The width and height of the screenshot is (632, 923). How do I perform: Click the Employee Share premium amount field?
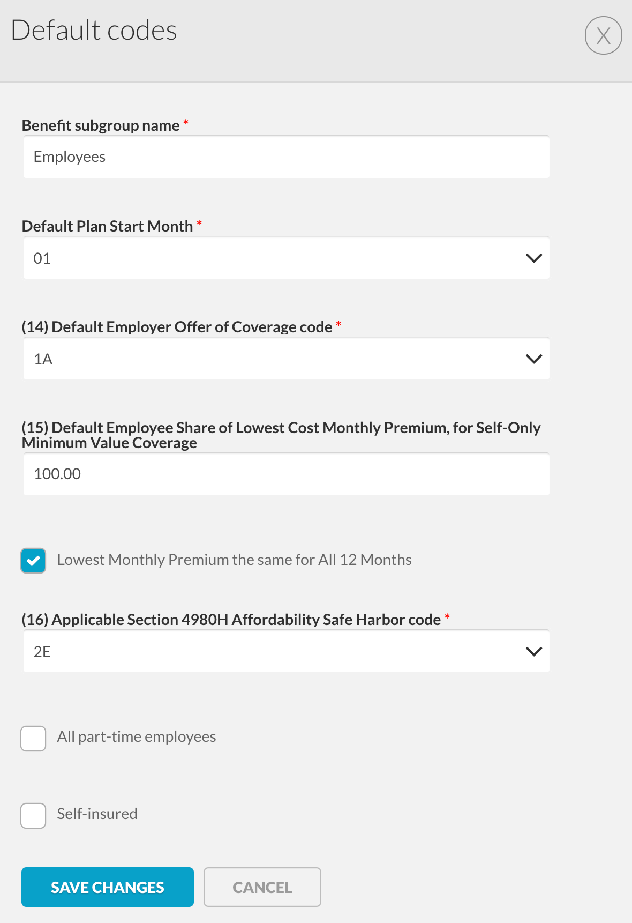[x=286, y=474]
